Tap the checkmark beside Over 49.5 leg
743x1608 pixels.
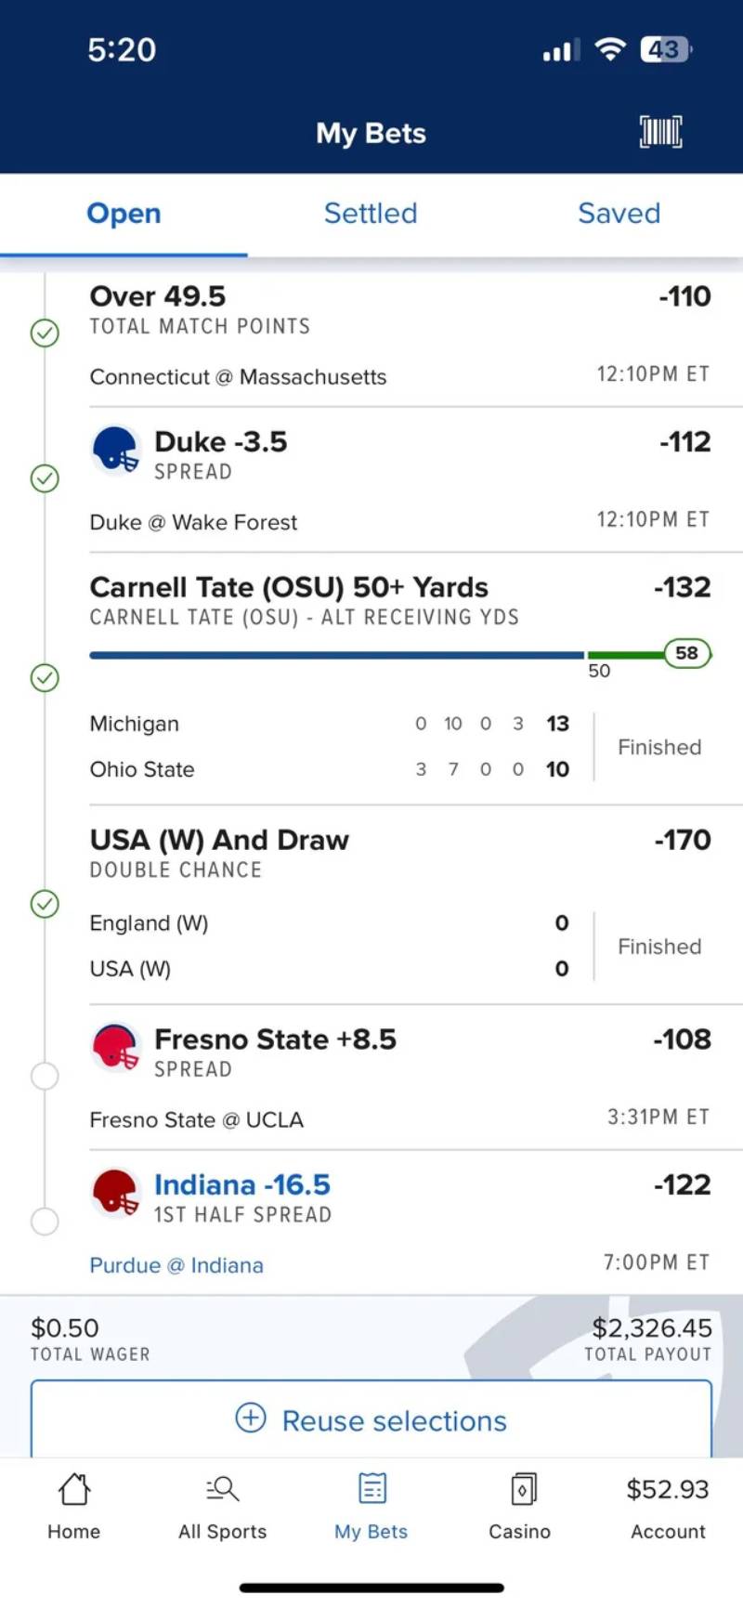45,333
